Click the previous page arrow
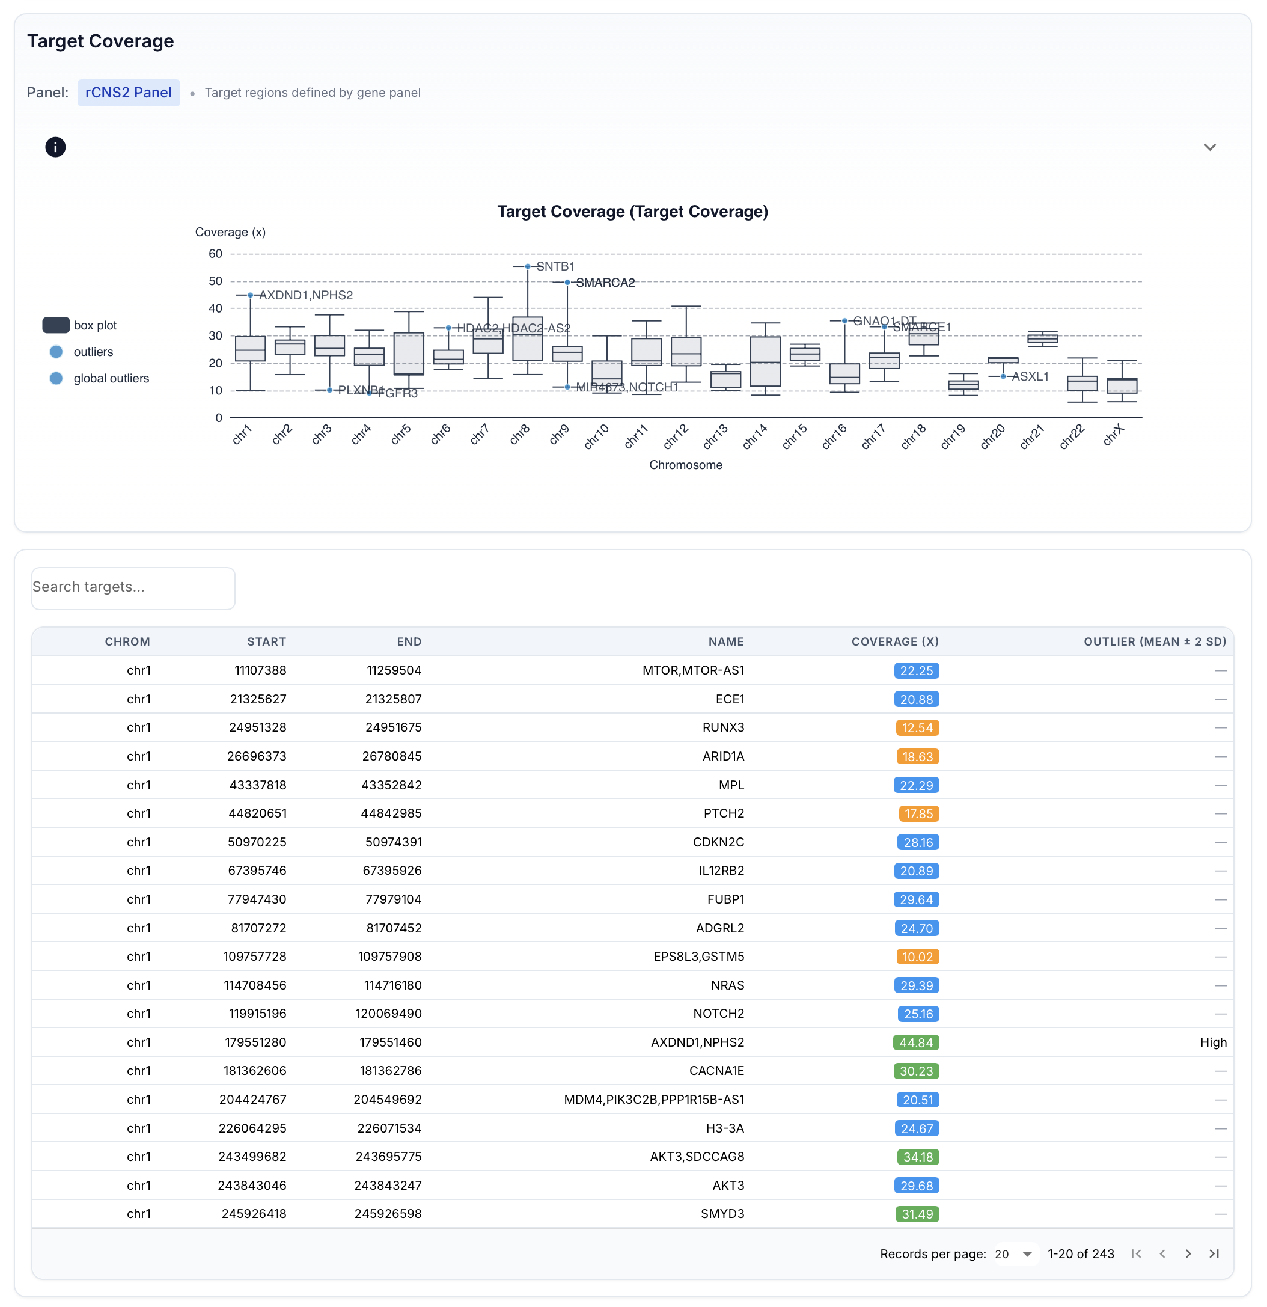This screenshot has height=1307, width=1267. (1162, 1253)
